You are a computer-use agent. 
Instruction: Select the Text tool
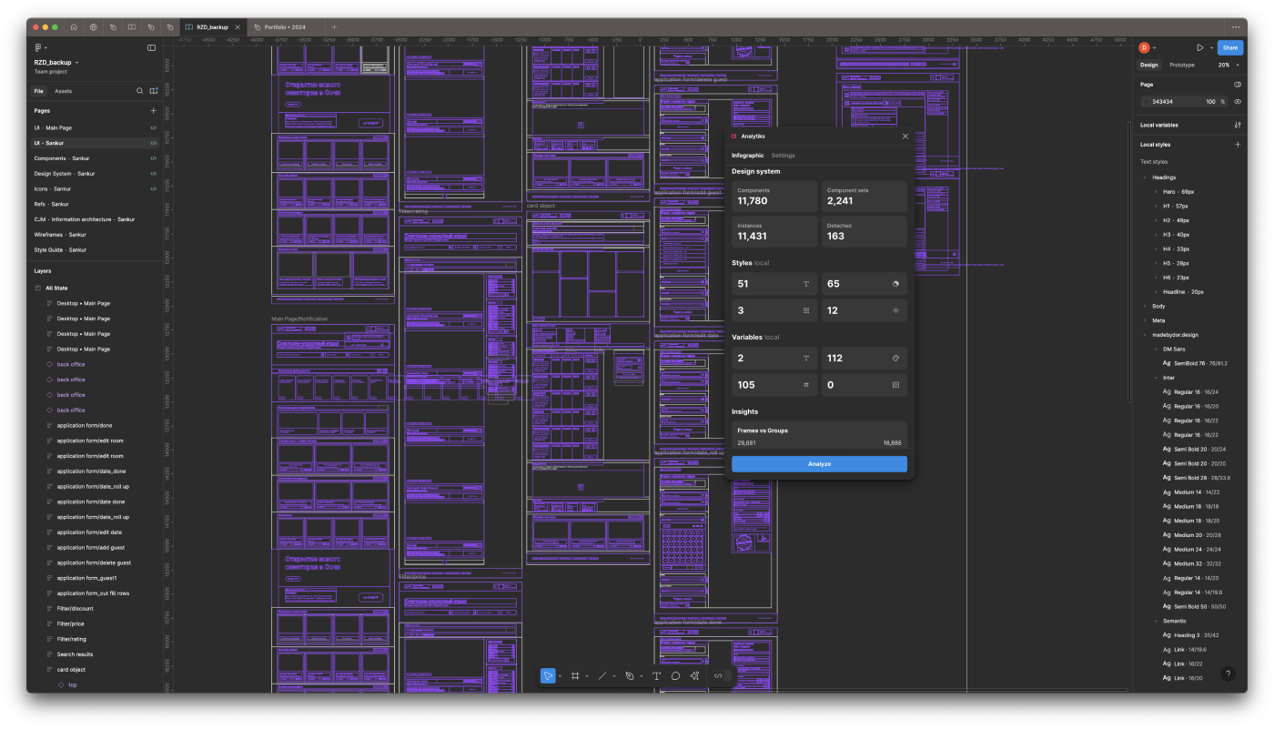coord(657,675)
